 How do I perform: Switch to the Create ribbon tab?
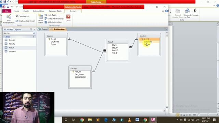point(26,11)
